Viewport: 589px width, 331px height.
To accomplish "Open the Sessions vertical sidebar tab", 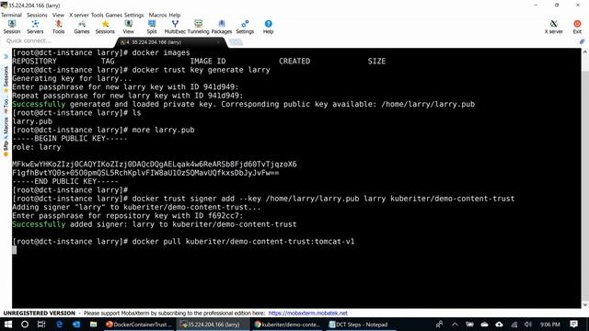I will tap(6, 79).
